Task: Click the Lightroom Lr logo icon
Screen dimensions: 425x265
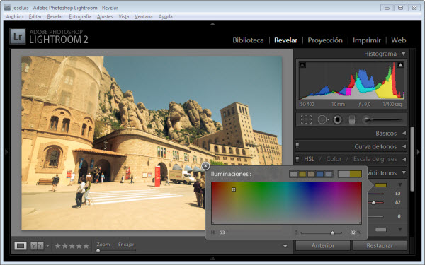Action: pyautogui.click(x=18, y=37)
